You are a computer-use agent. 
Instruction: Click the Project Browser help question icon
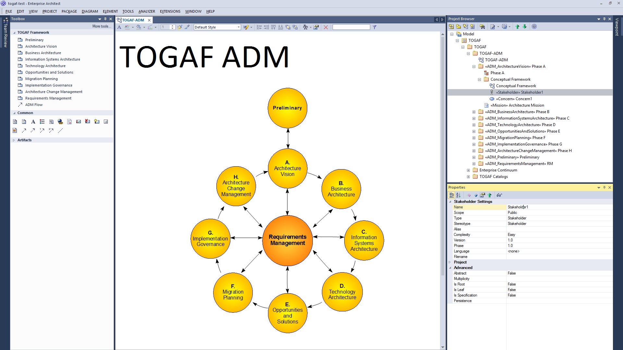[x=534, y=27]
